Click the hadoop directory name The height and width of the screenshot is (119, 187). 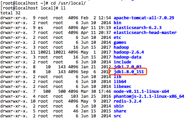click(x=121, y=47)
